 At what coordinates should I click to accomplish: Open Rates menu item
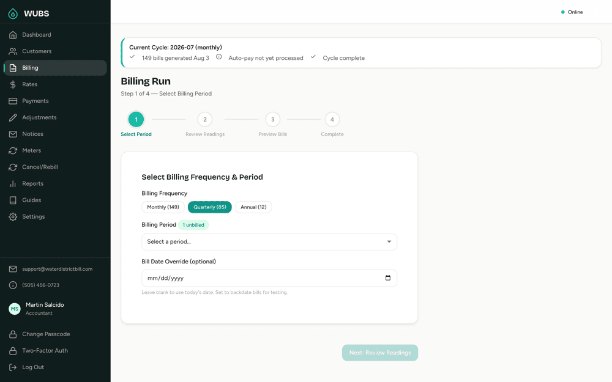[55, 84]
